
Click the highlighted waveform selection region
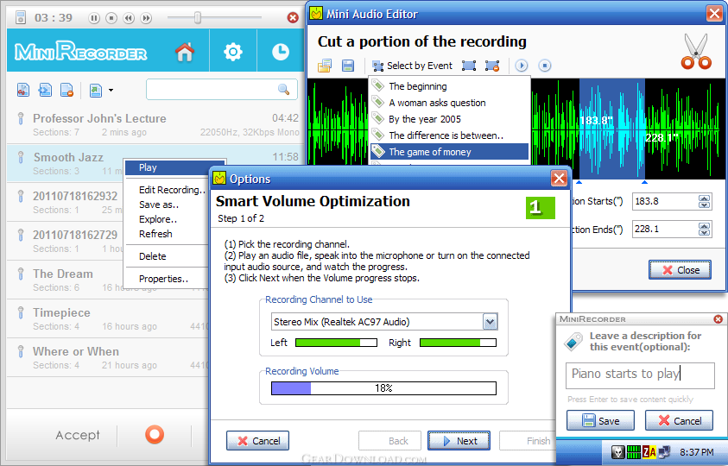612,129
